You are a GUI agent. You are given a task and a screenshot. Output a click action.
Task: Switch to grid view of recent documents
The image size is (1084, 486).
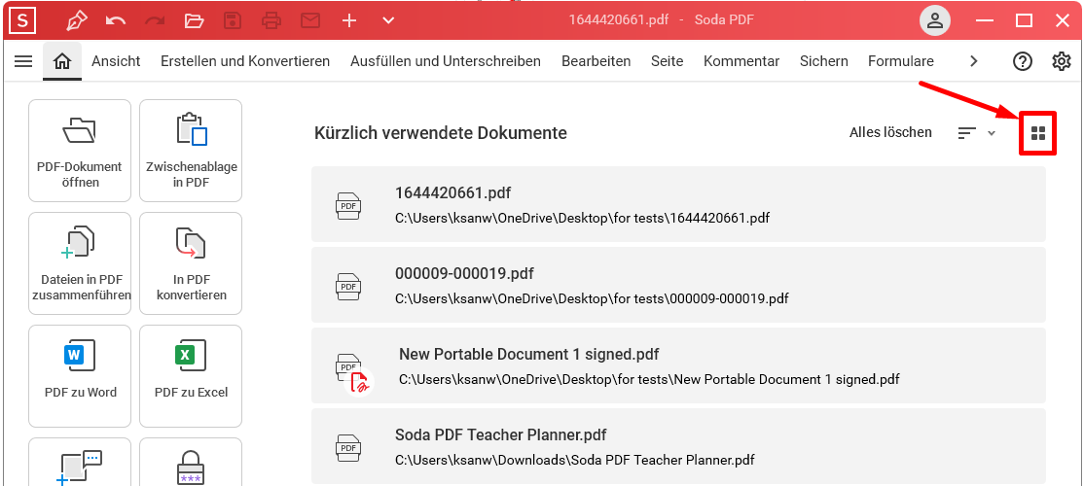(x=1037, y=133)
